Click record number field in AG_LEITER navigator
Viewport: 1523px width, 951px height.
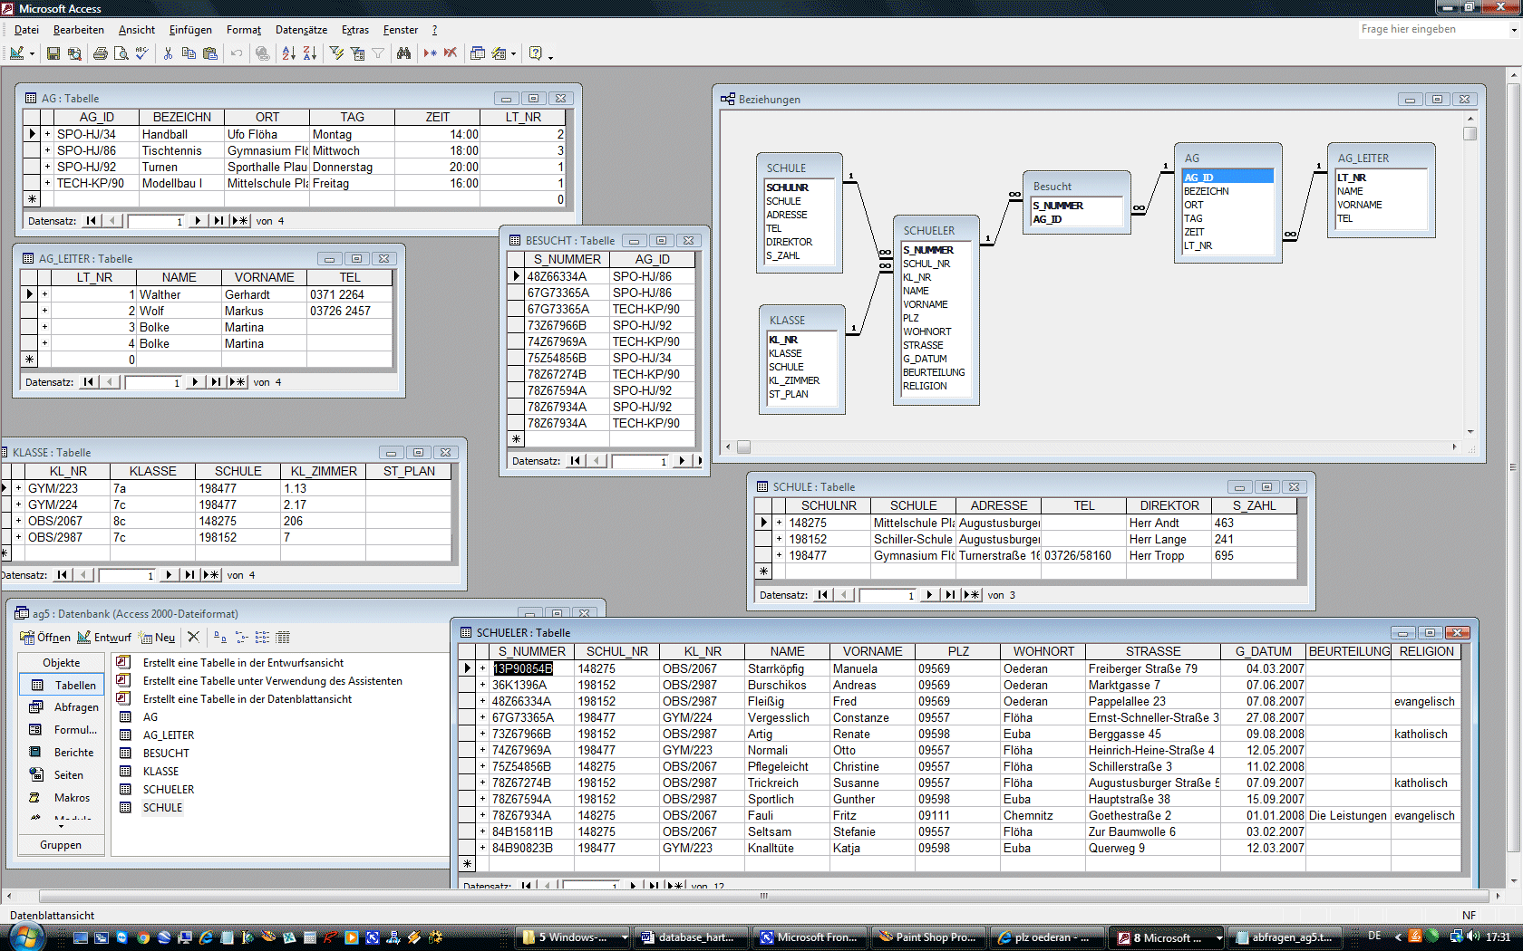point(153,382)
